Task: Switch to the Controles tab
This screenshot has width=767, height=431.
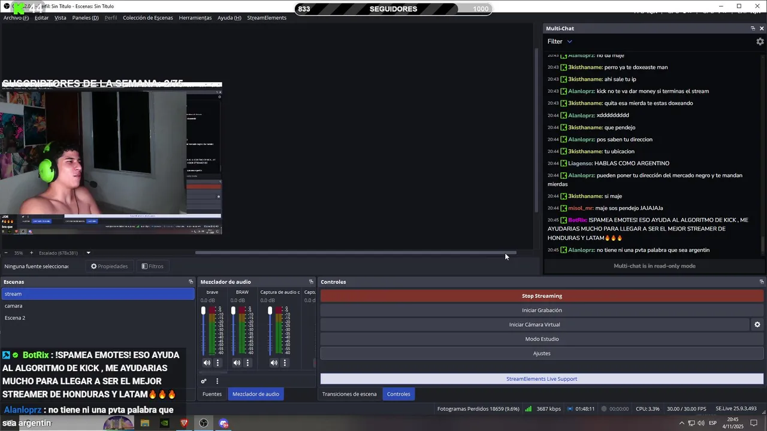Action: click(x=398, y=394)
